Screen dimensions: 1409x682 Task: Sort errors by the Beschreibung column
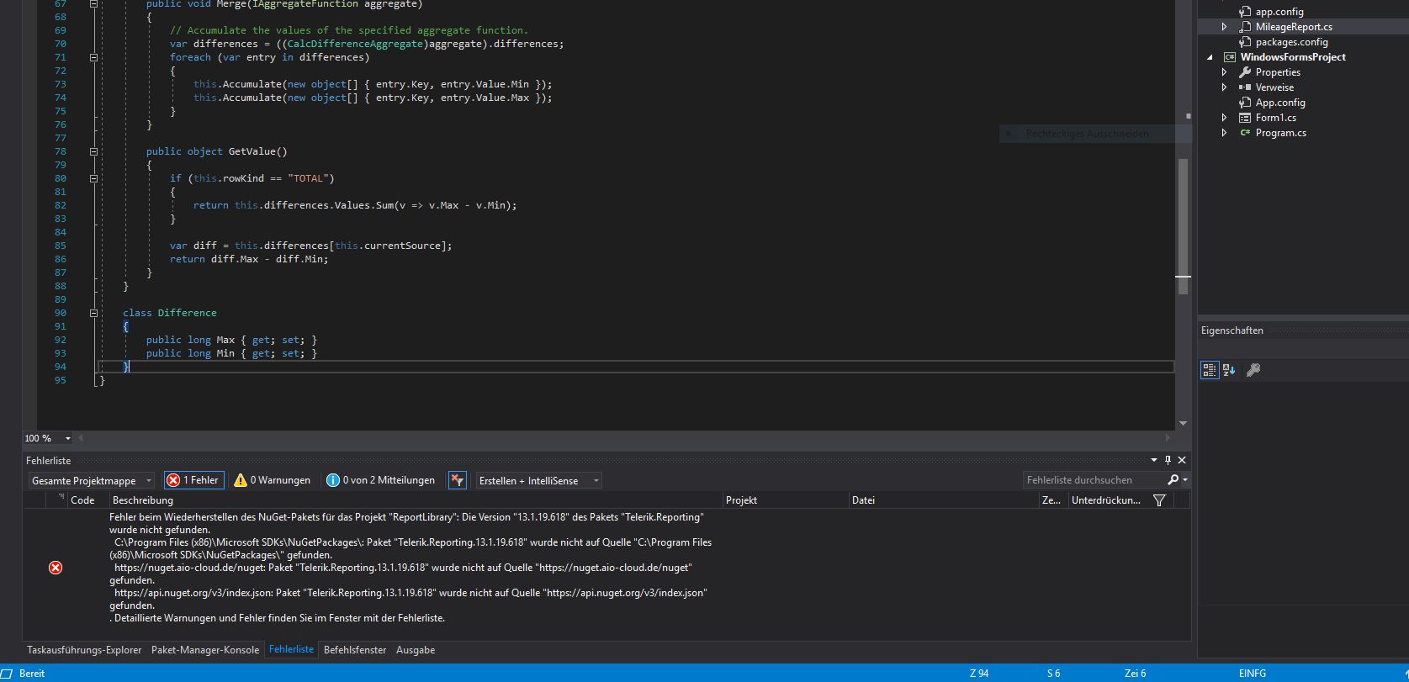pos(416,500)
